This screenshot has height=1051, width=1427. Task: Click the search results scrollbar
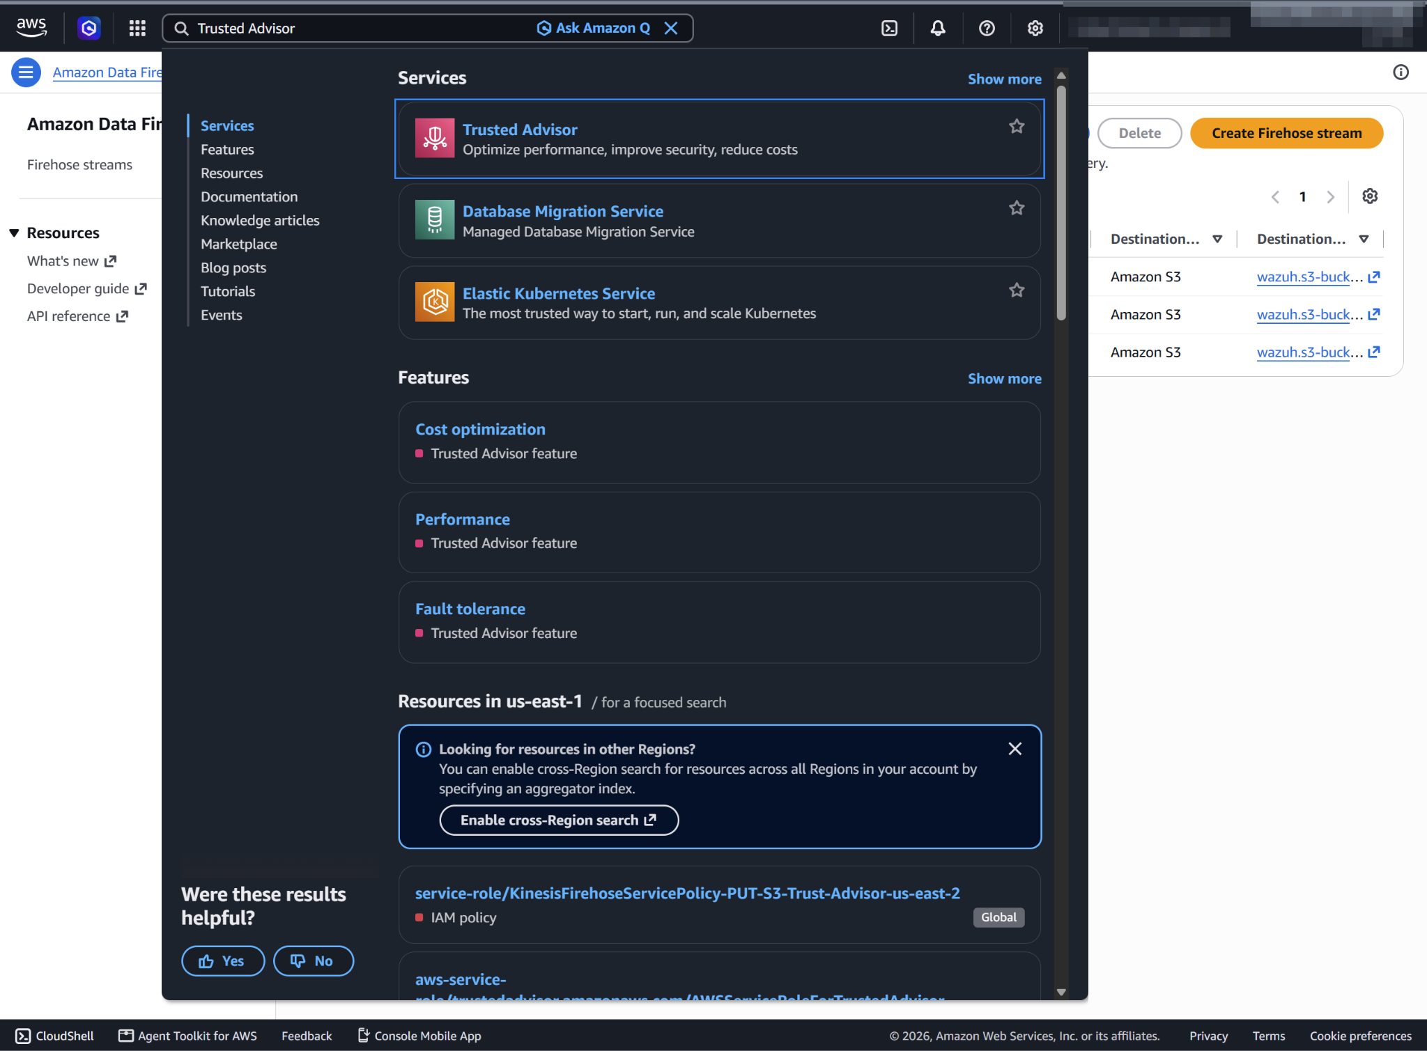pyautogui.click(x=1060, y=202)
